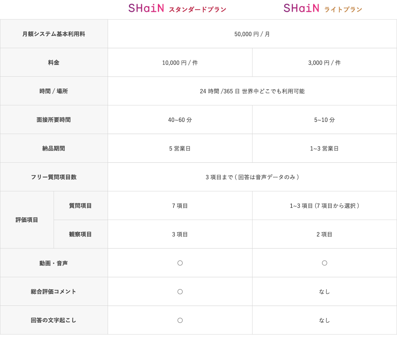
Task: Select the 評価項目 group label
Action: 27,220
